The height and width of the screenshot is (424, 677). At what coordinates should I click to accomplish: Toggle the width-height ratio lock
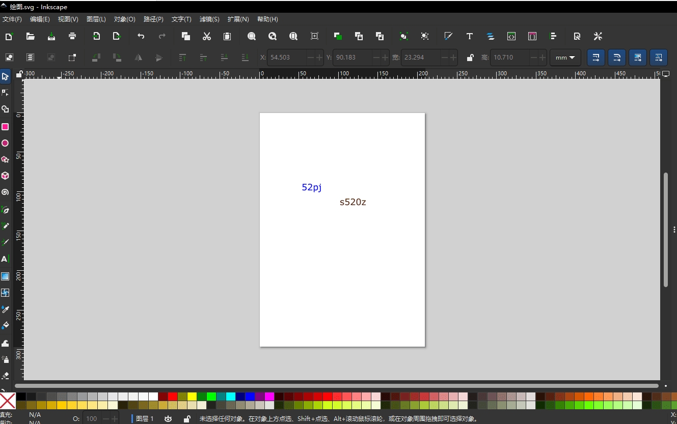470,58
